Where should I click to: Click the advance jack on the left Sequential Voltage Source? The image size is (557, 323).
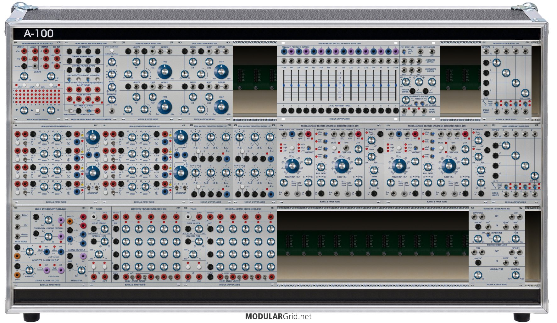coord(116,217)
